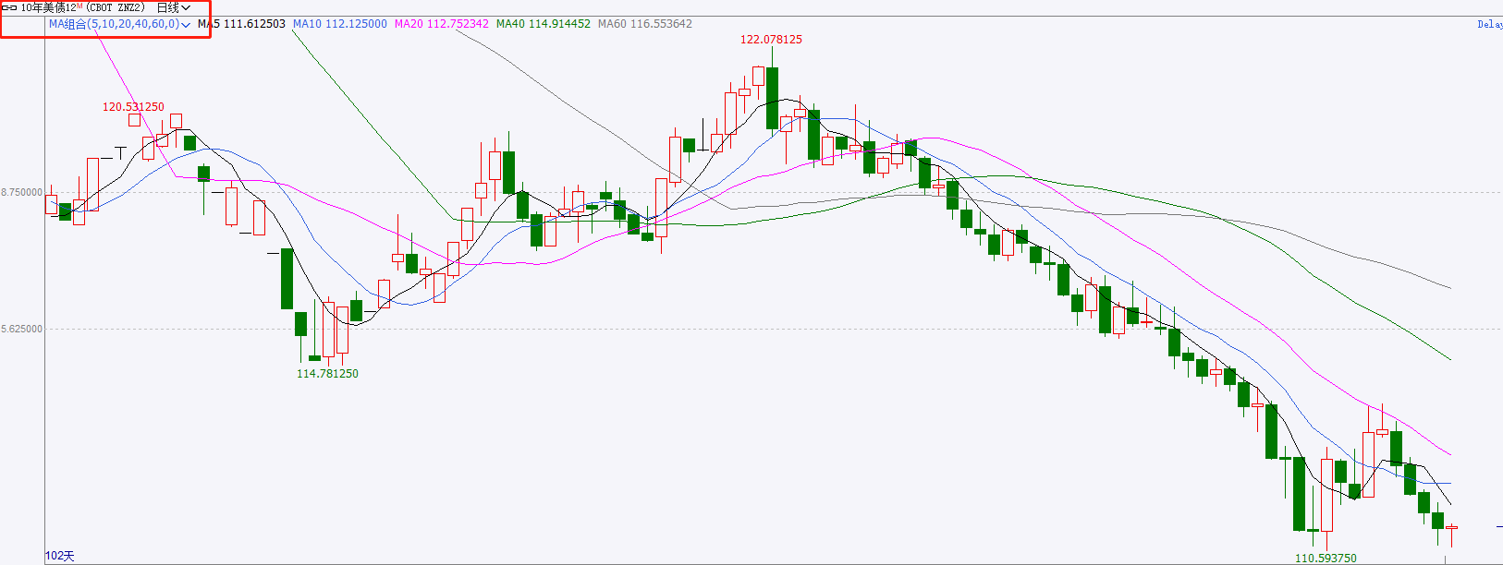Click the tall green candle under the 122.078125 label
This screenshot has width=1503, height=565.
coord(772,98)
